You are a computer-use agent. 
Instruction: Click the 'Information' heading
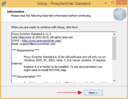16,12
